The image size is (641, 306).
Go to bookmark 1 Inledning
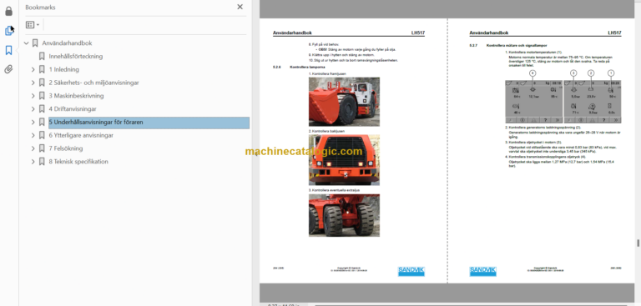63,69
